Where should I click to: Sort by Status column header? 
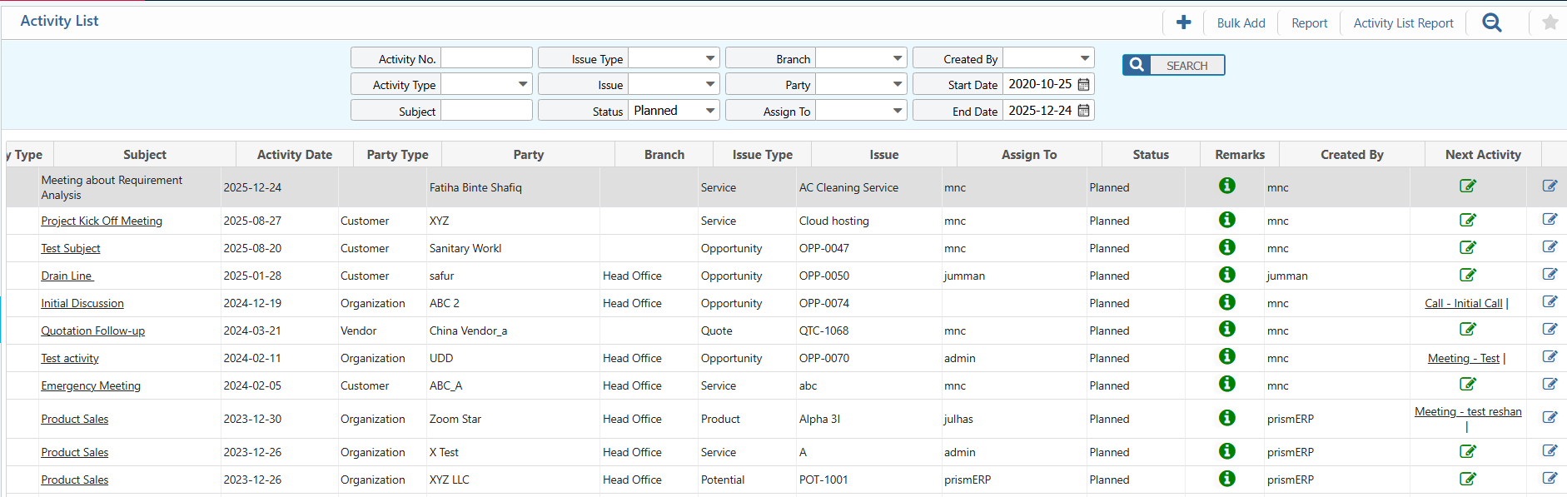point(1151,155)
